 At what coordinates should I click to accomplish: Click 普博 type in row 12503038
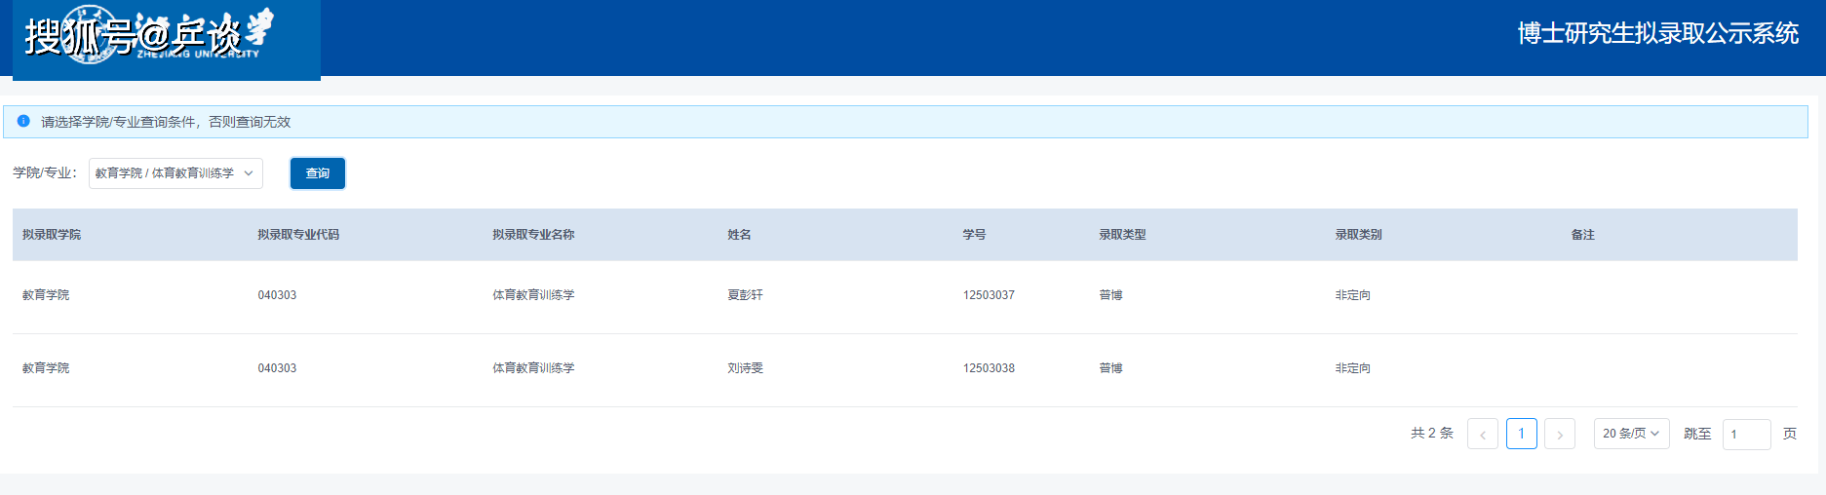[1110, 368]
